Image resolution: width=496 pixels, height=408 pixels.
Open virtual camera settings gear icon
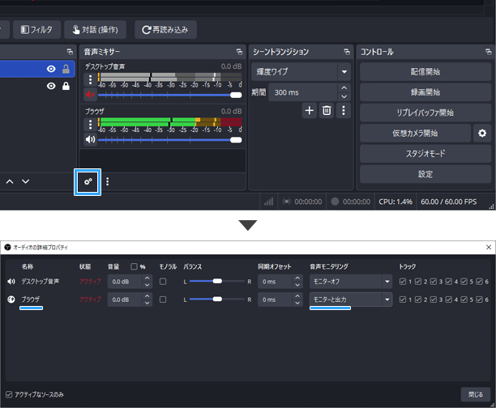[483, 133]
